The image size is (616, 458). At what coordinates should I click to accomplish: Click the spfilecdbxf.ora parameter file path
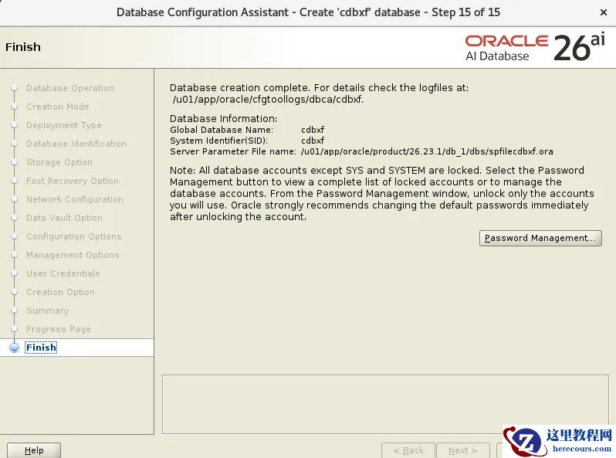[427, 151]
